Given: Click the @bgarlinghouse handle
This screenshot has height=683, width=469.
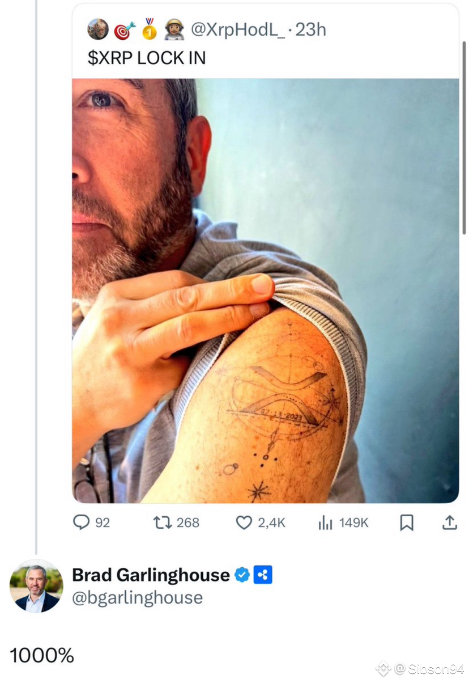Looking at the screenshot, I should [137, 597].
